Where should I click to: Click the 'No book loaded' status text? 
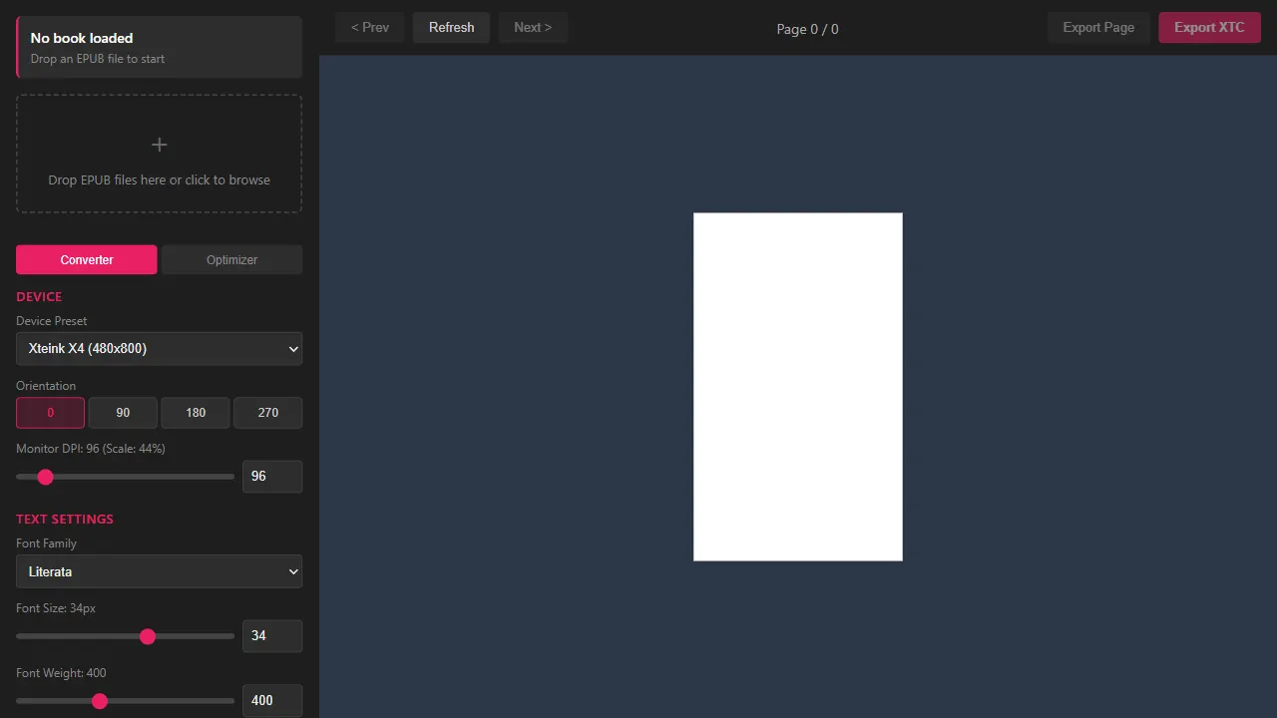[82, 38]
